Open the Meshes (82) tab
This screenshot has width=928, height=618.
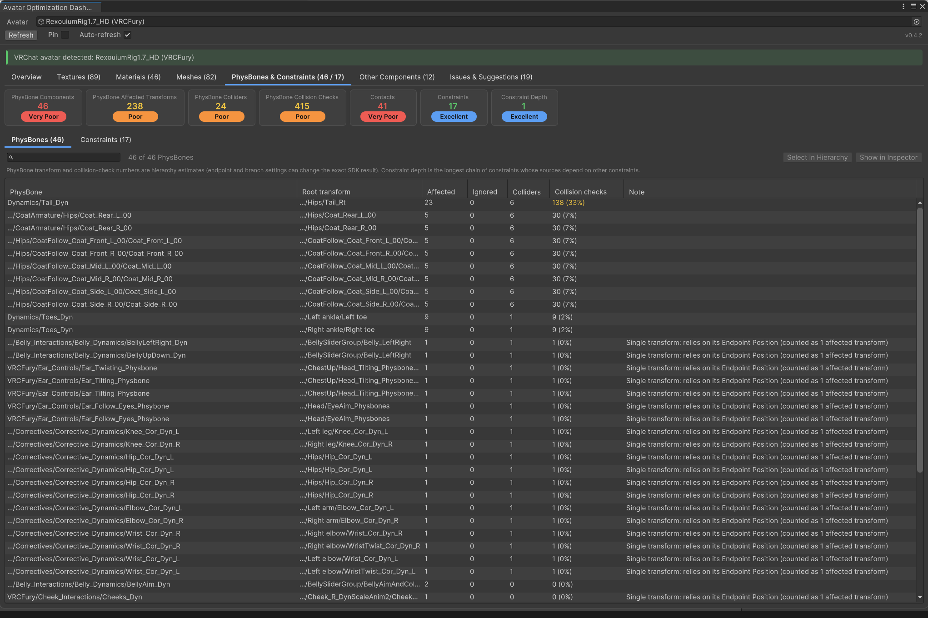click(x=196, y=77)
